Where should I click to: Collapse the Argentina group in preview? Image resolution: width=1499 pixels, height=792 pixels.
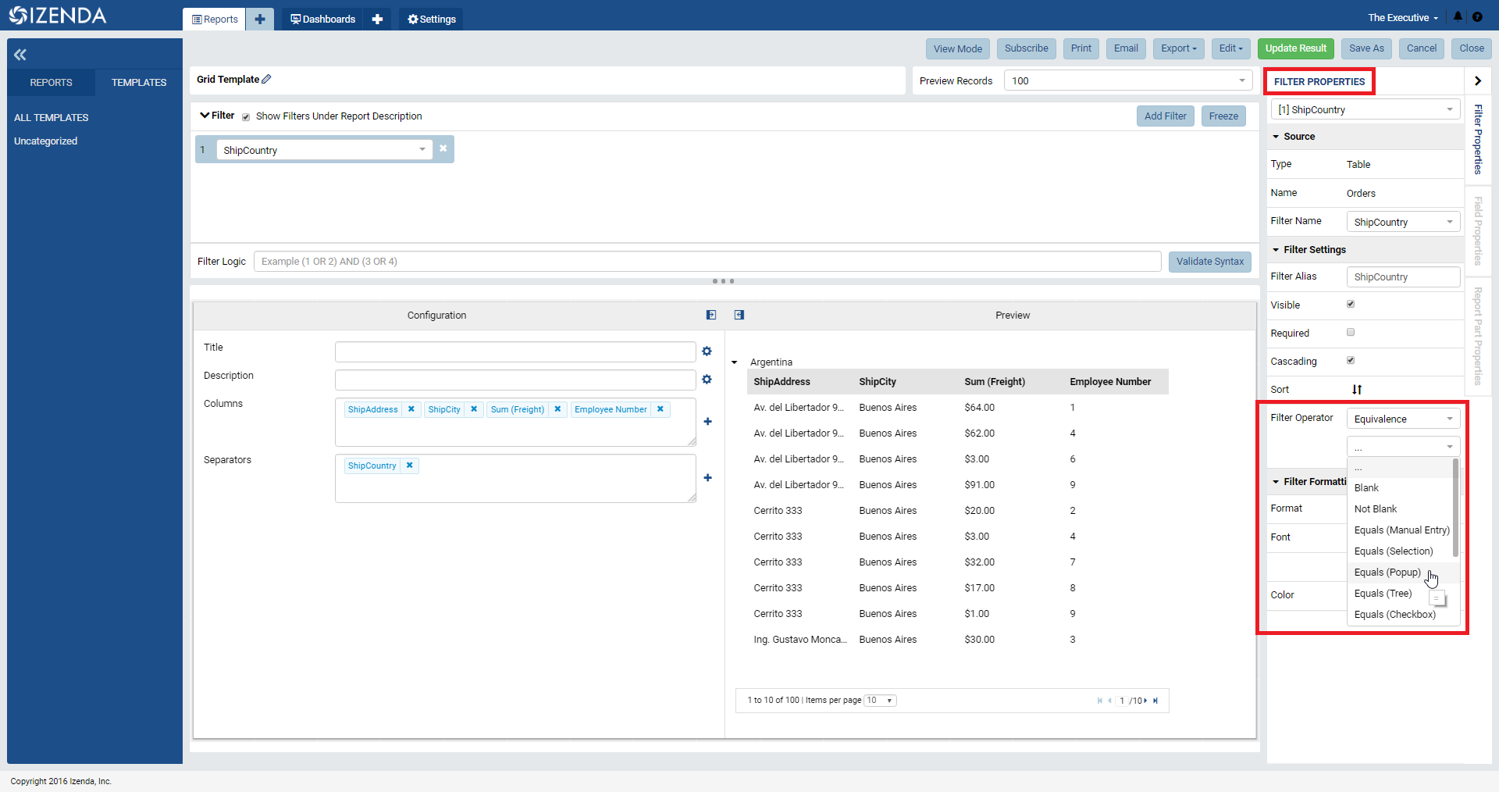click(x=734, y=362)
